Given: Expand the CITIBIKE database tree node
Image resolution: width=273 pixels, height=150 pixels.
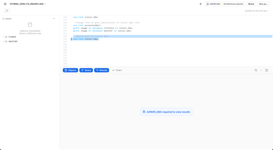Looking at the screenshot, I should [x=4, y=37].
